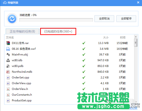Click the 文件名 column header
The image size is (142, 111).
tap(10, 37)
